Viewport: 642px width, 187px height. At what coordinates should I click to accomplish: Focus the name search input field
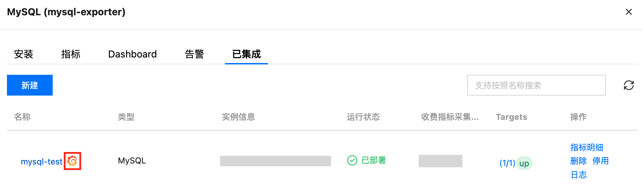tap(536, 85)
